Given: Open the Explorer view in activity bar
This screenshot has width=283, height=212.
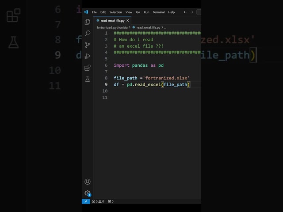Looking at the screenshot, I should (x=88, y=22).
